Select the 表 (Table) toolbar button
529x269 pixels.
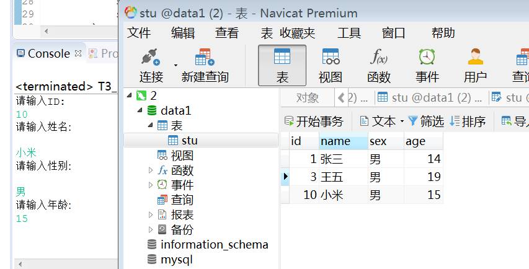(x=282, y=66)
